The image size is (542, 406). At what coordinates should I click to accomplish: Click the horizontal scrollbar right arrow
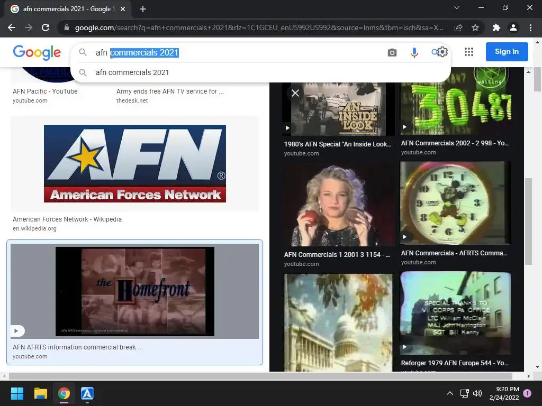[x=529, y=376]
